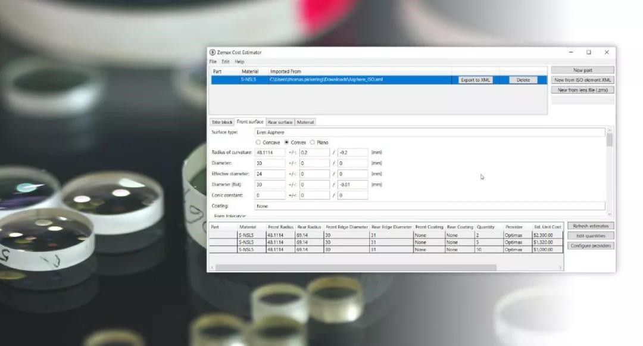Click the New part button
The image size is (643, 346).
(582, 70)
